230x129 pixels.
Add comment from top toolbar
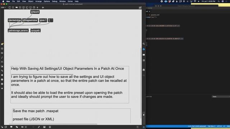coord(17,7)
